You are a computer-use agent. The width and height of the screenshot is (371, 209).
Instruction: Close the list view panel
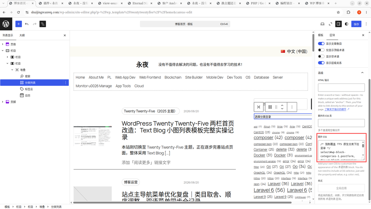click(x=64, y=35)
